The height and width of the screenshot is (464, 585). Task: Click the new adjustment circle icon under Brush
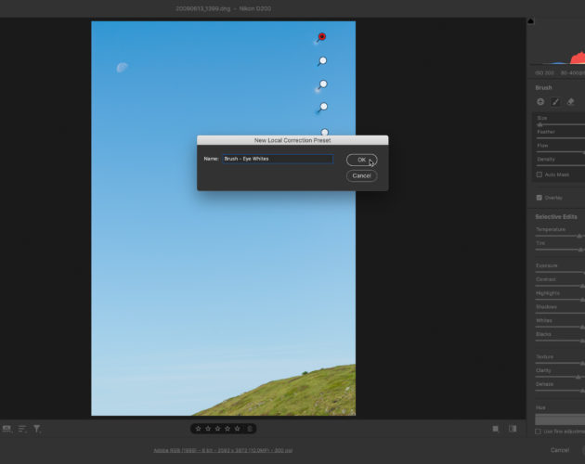[x=540, y=101]
